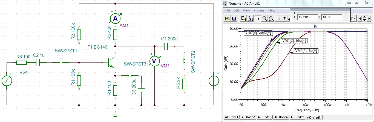
Task: Click the cursor B x value field
Action: [x=307, y=17]
